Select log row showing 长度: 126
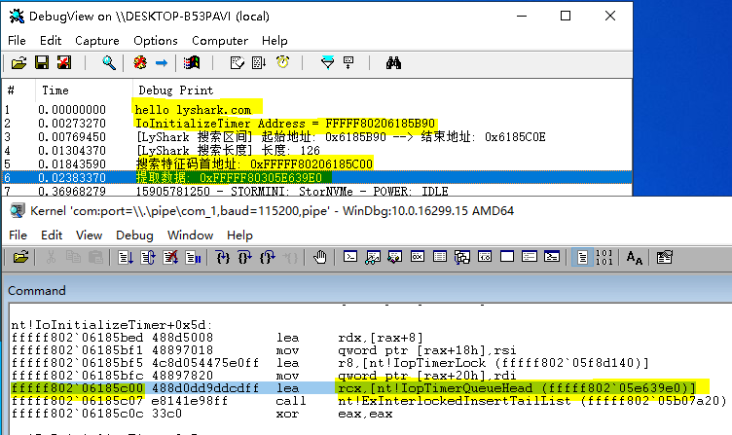This screenshot has height=435, width=732. click(317, 150)
